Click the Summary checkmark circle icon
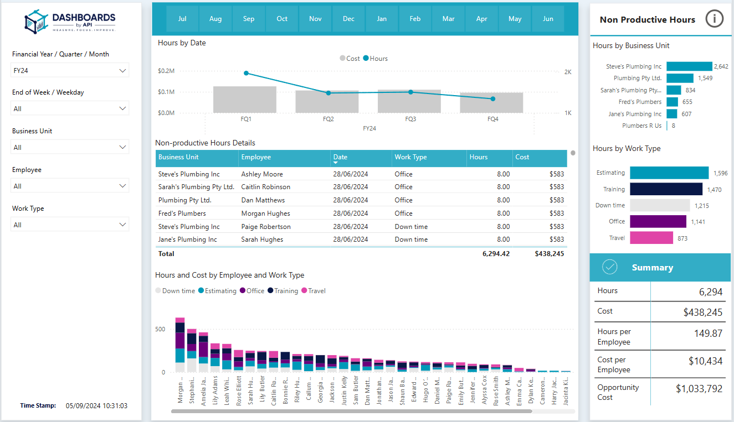 [x=610, y=267]
